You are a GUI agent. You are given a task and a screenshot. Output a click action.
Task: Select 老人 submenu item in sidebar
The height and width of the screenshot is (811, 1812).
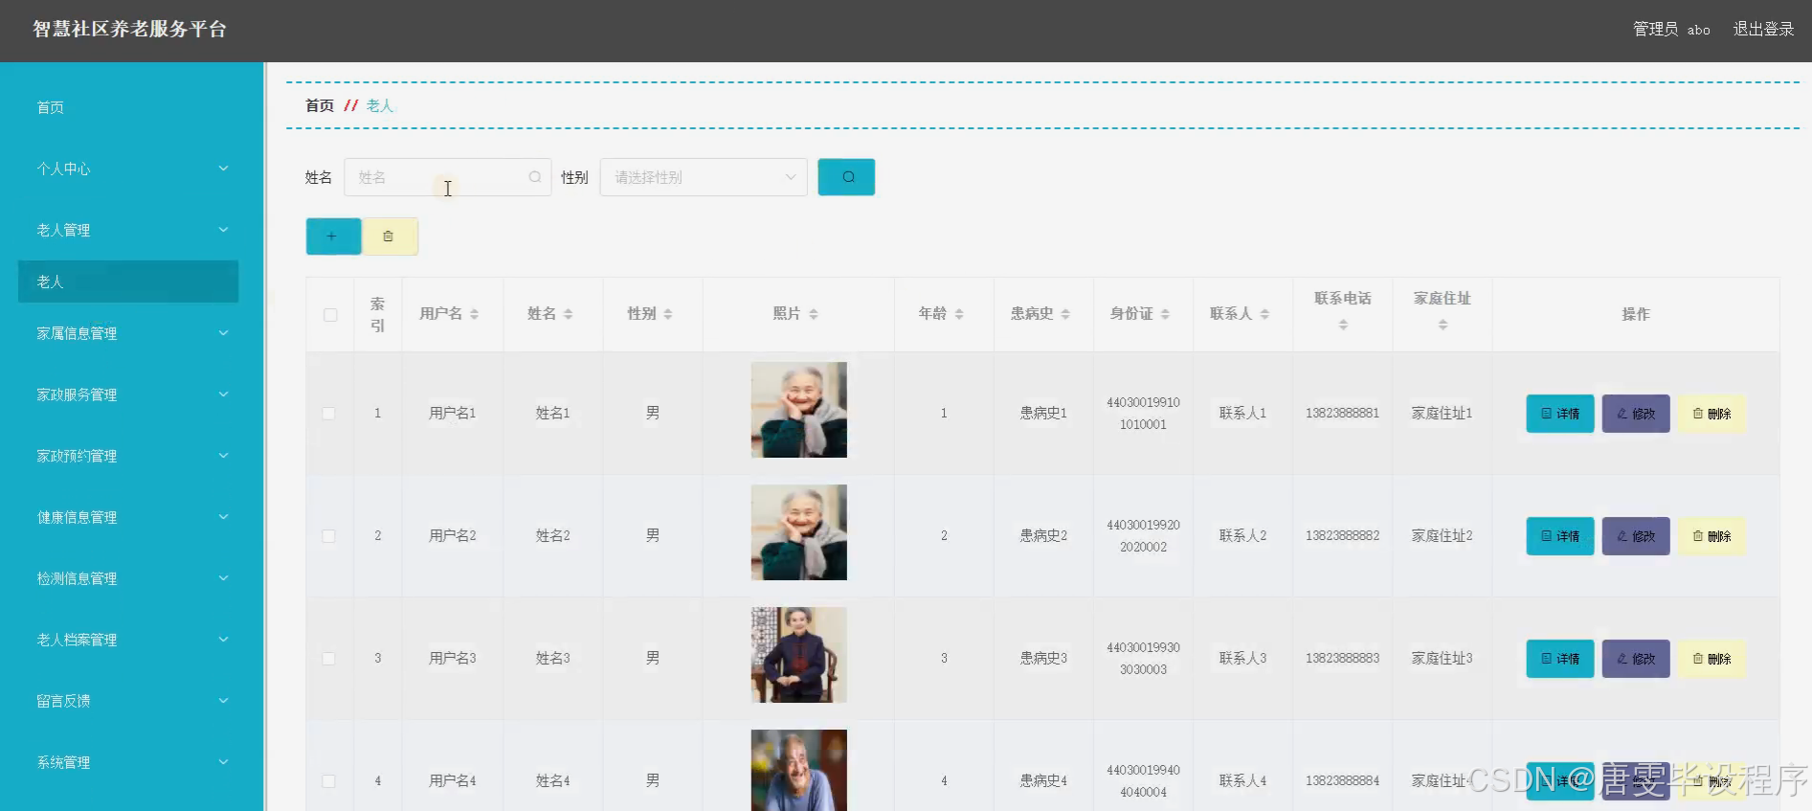point(128,282)
